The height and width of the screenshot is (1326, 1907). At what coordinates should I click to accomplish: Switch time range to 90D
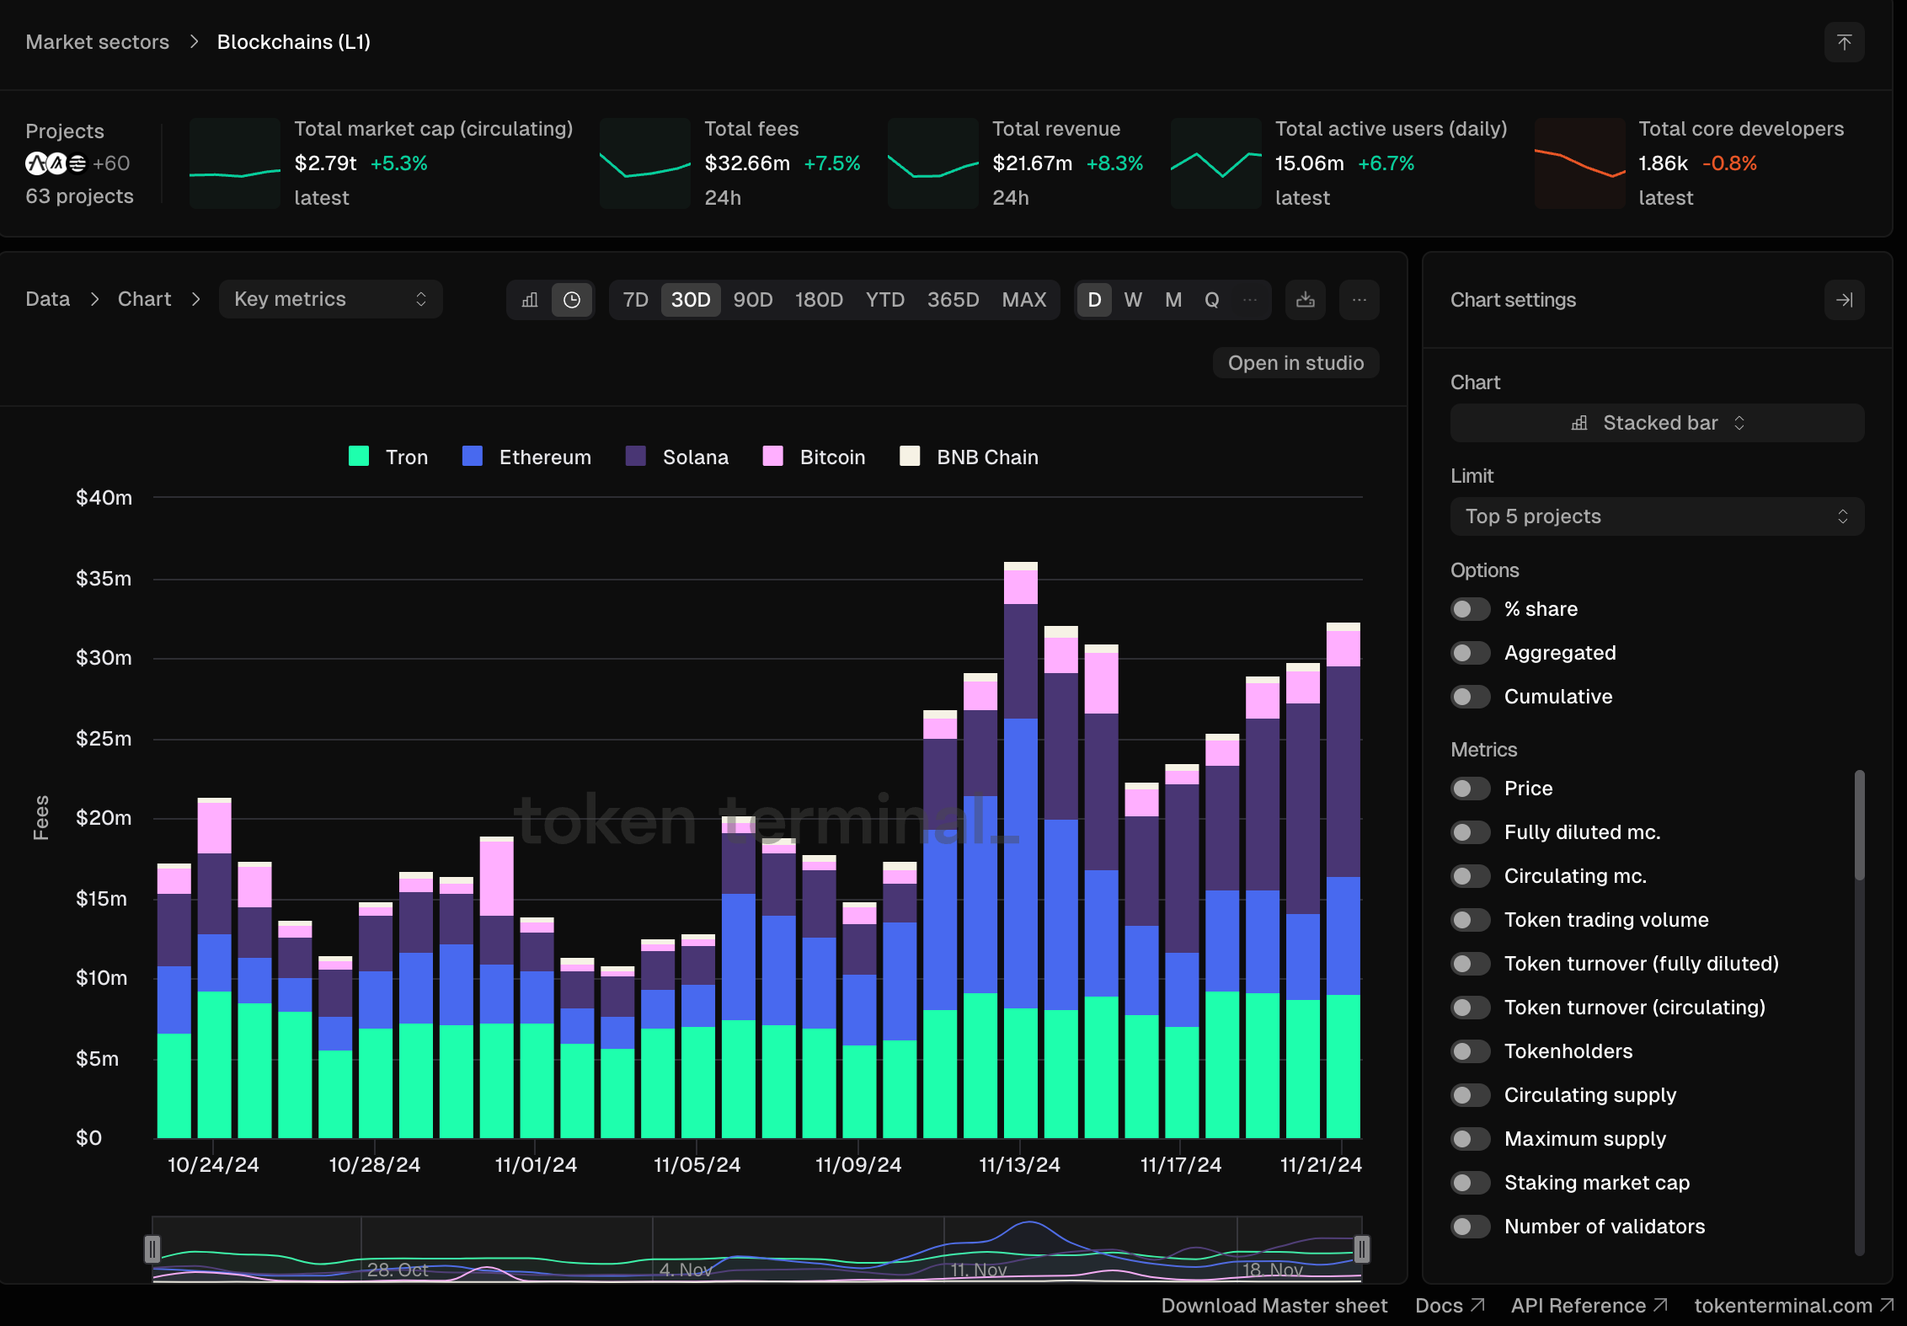point(752,300)
